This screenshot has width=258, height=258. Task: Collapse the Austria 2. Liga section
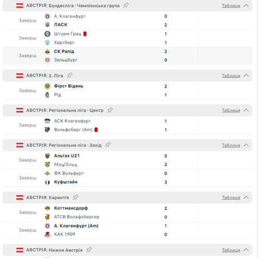tap(246, 75)
